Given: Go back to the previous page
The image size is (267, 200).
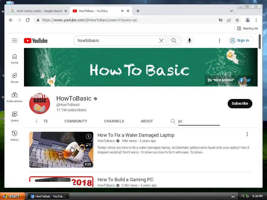Looking at the screenshot, I should pos(11,20).
